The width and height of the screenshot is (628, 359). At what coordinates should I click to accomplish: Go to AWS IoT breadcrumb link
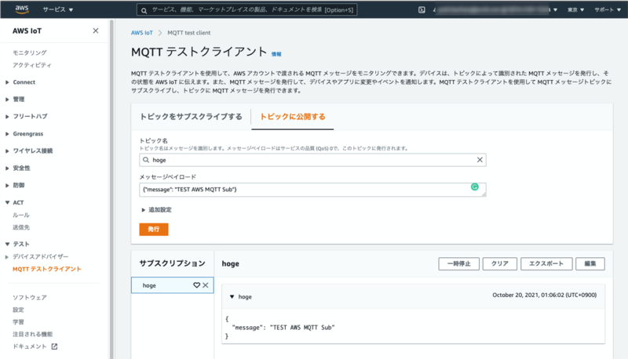tap(142, 33)
